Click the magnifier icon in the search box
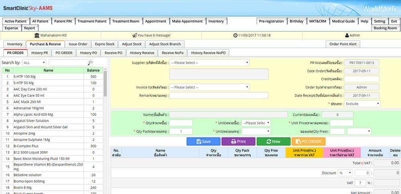The width and height of the screenshot is (401, 194). [x=90, y=63]
